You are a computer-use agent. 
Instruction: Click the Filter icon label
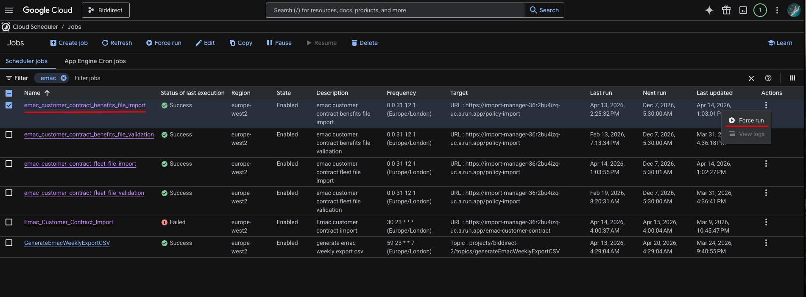click(x=17, y=78)
